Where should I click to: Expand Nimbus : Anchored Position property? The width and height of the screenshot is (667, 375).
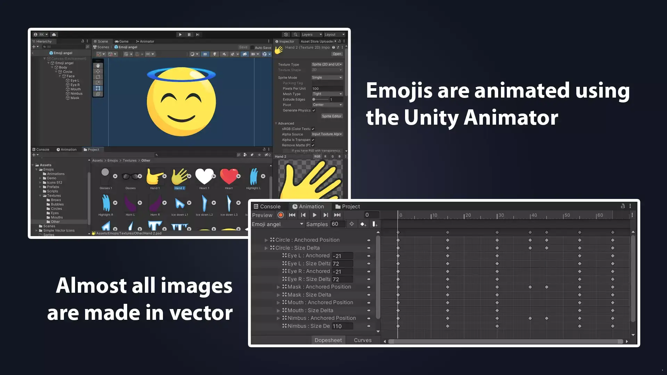pos(278,318)
